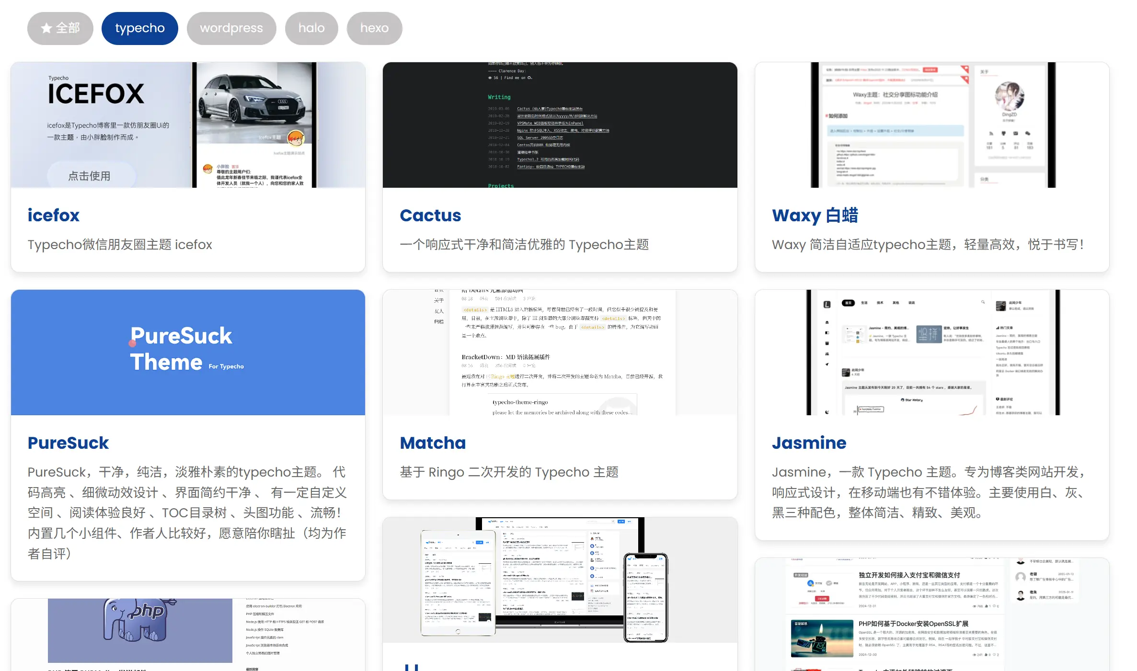1137x671 pixels.
Task: Open the PureSuck theme title link
Action: pos(68,443)
